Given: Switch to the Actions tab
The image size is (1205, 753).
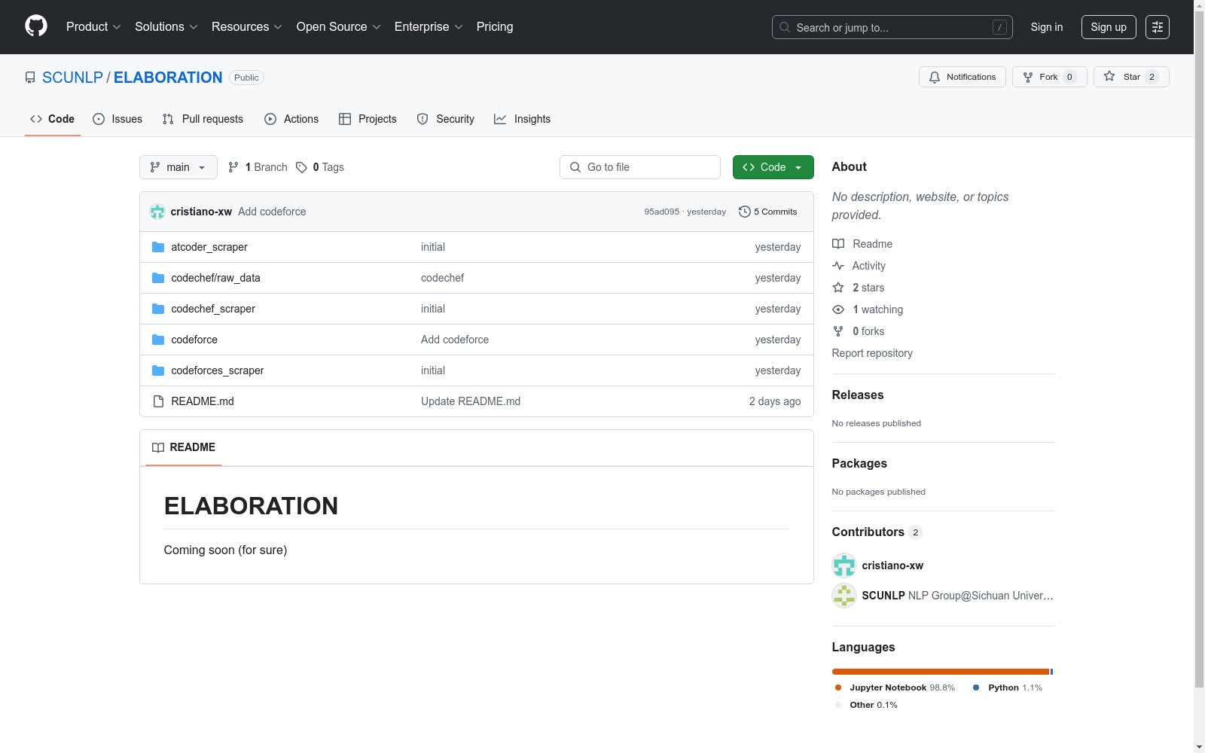Looking at the screenshot, I should pos(291,119).
